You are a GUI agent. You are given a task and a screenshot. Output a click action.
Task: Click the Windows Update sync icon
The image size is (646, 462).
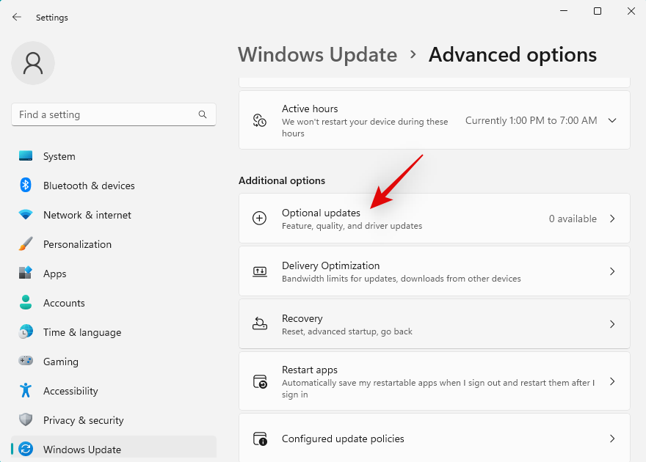point(26,449)
